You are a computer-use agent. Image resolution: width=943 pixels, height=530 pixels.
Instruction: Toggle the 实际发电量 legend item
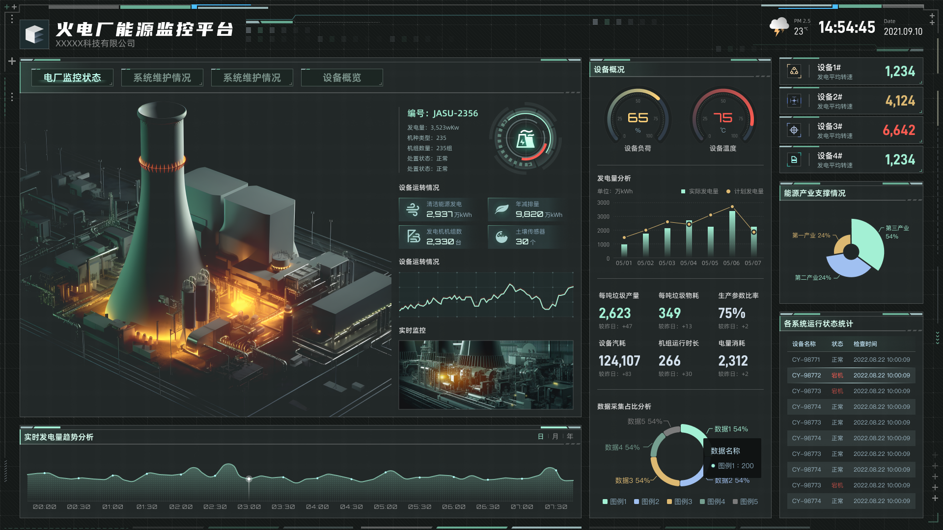click(x=700, y=191)
